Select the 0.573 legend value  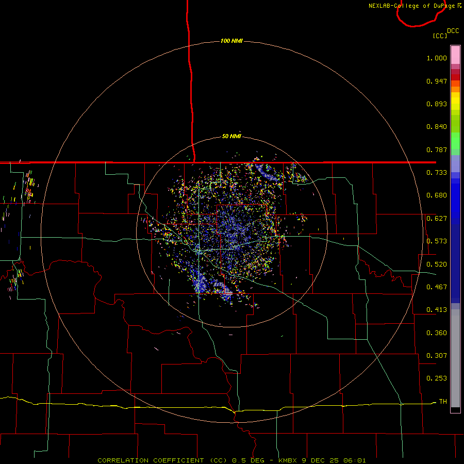pos(437,241)
